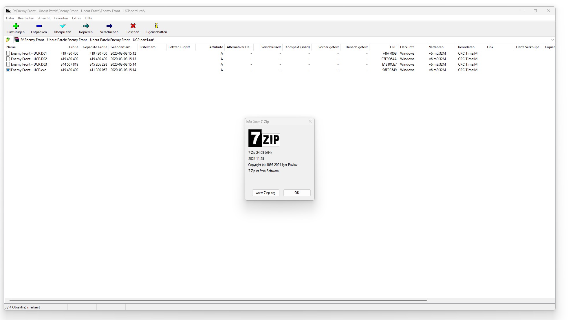Screen dimensions: 575x320
Task: Click the Herkunft column header
Action: pyautogui.click(x=413, y=47)
